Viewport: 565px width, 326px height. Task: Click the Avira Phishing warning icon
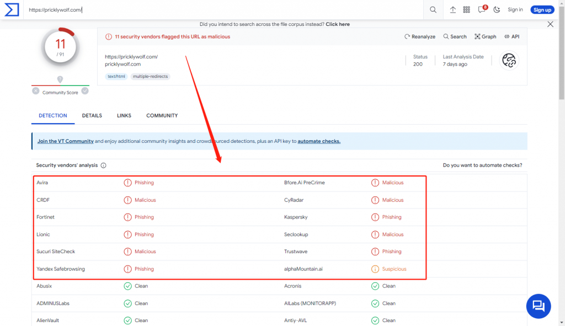click(127, 183)
